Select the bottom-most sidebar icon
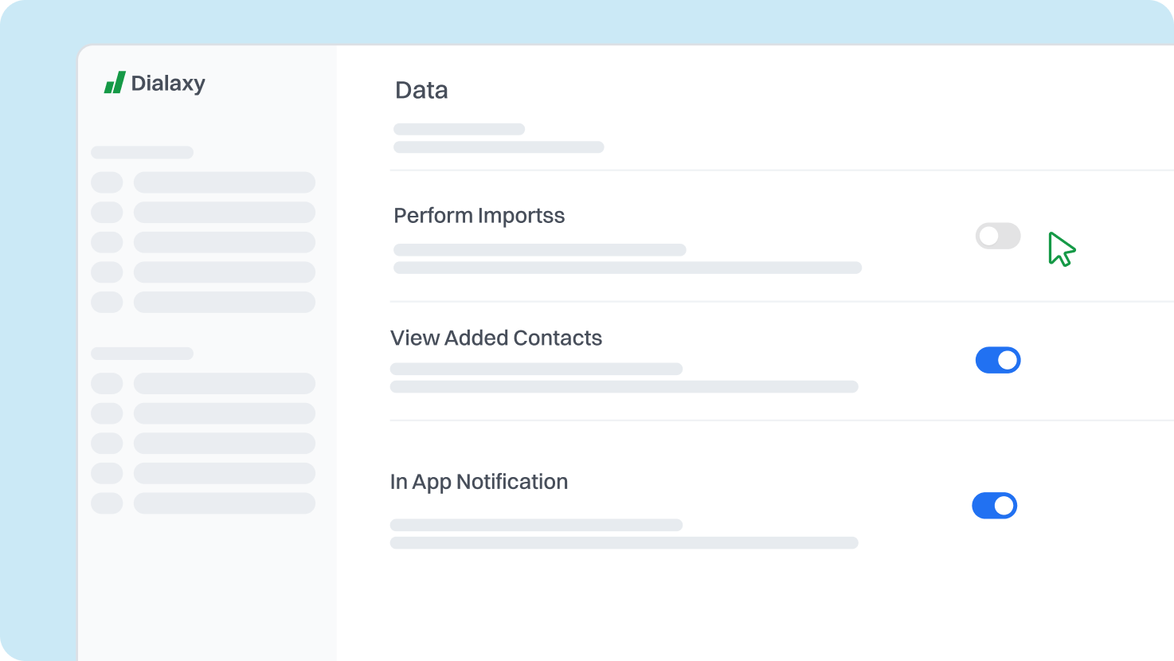The image size is (1174, 661). (107, 503)
